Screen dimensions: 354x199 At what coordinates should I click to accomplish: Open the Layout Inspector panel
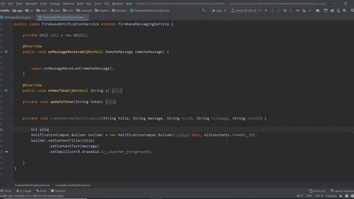[x=342, y=191]
